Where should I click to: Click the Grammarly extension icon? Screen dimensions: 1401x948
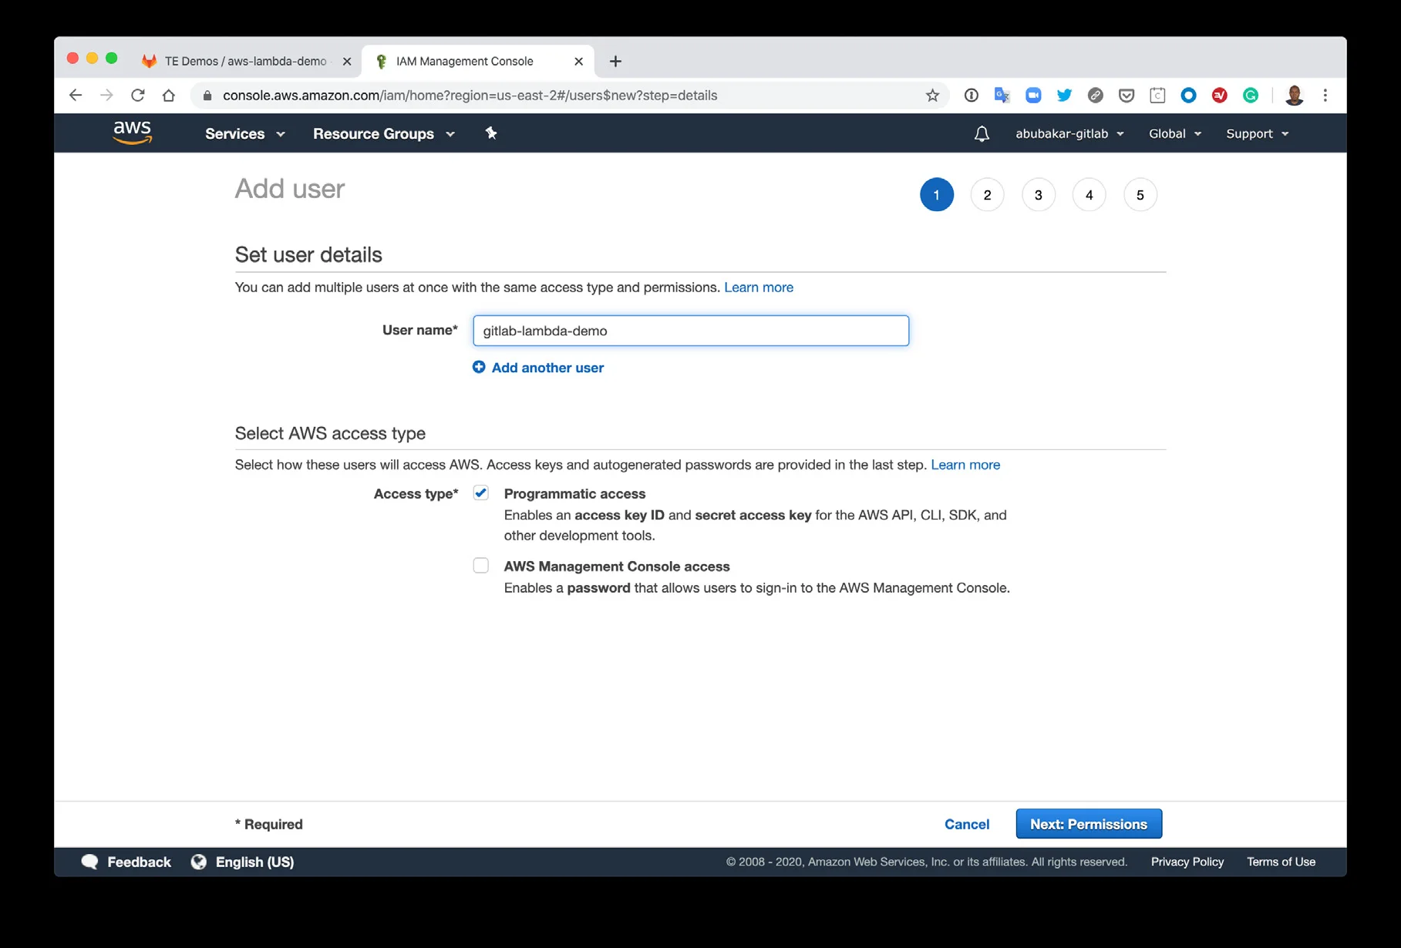point(1250,96)
